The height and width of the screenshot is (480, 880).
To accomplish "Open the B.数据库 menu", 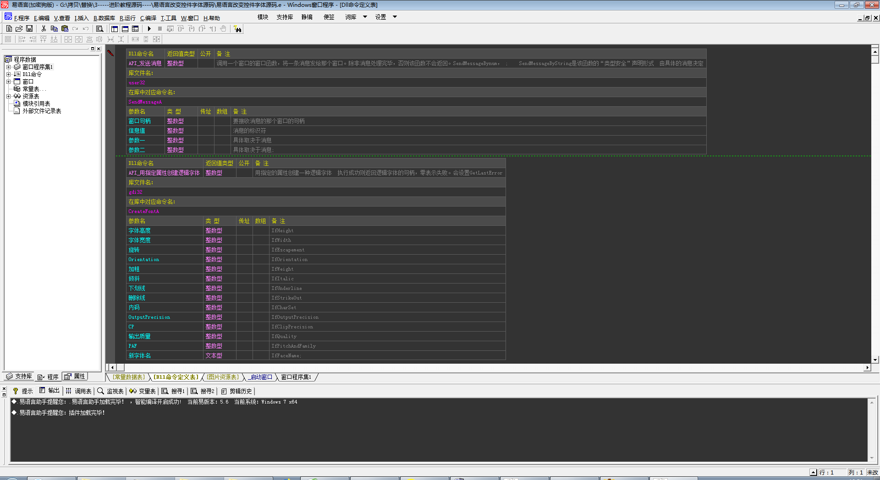I will 104,18.
